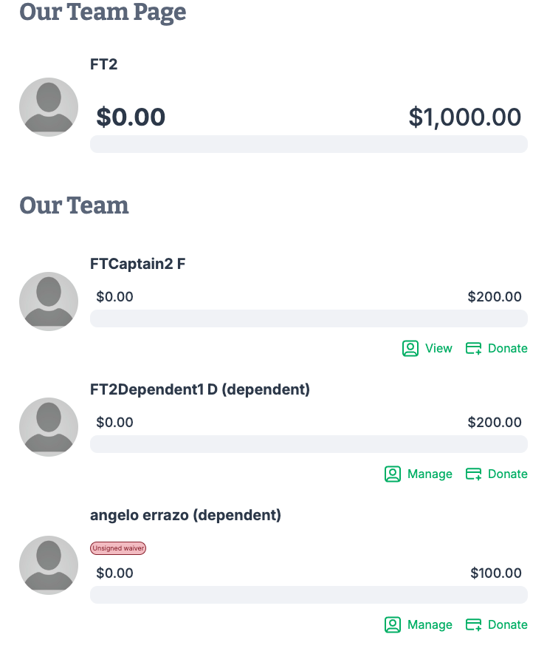This screenshot has width=547, height=651.
Task: Open the View link for FTCaptain2 F
Action: 438,348
